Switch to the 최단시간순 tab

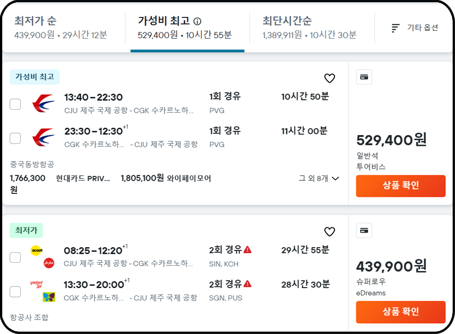tap(309, 27)
